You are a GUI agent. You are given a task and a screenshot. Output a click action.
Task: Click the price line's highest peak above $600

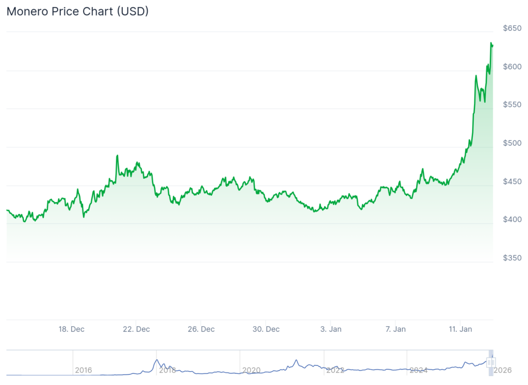491,43
